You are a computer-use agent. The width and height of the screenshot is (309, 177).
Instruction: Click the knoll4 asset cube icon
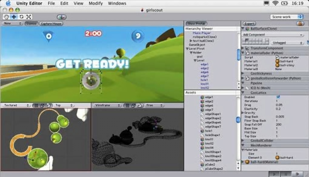coord(202,147)
